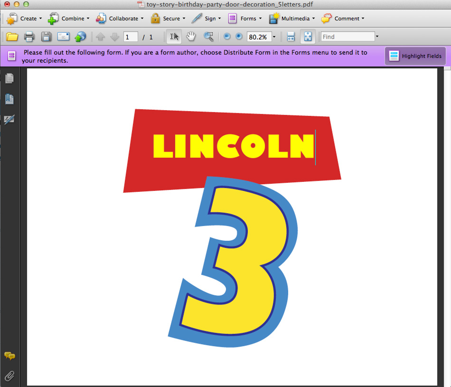451x387 pixels.
Task: Print the document
Action: [x=29, y=37]
